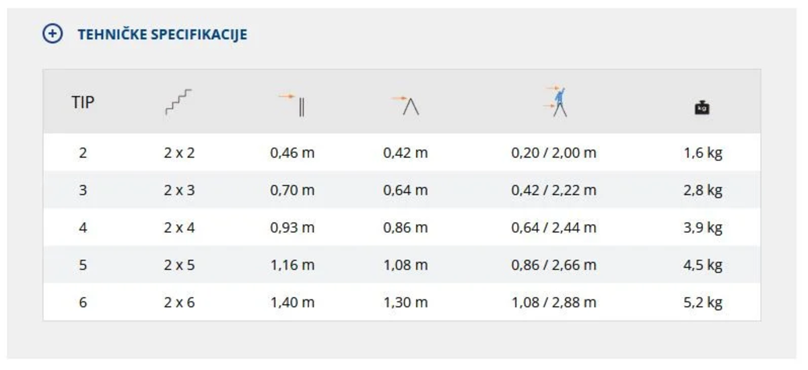
Task: Click the person working height icon
Action: coord(556,102)
